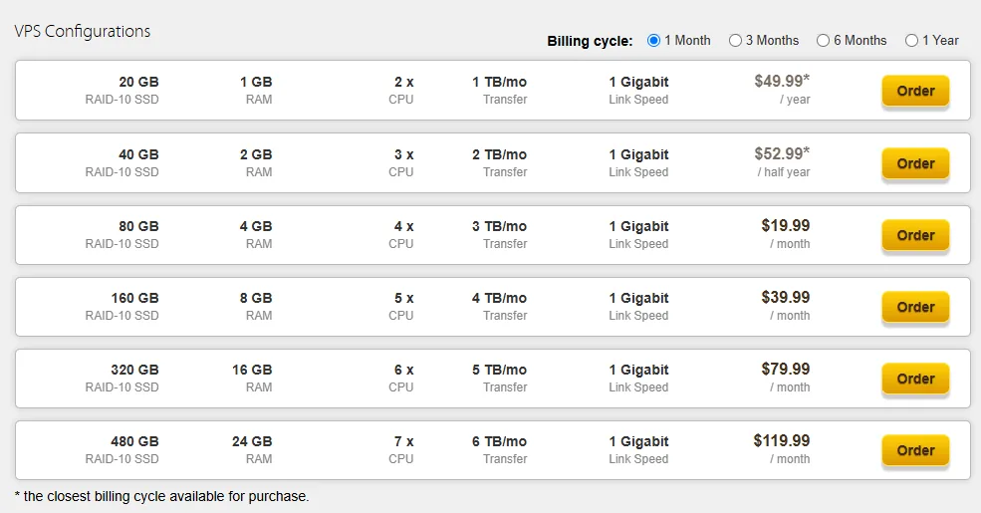Order the 320 GB $79.99 plan
This screenshot has width=981, height=513.
(x=915, y=380)
